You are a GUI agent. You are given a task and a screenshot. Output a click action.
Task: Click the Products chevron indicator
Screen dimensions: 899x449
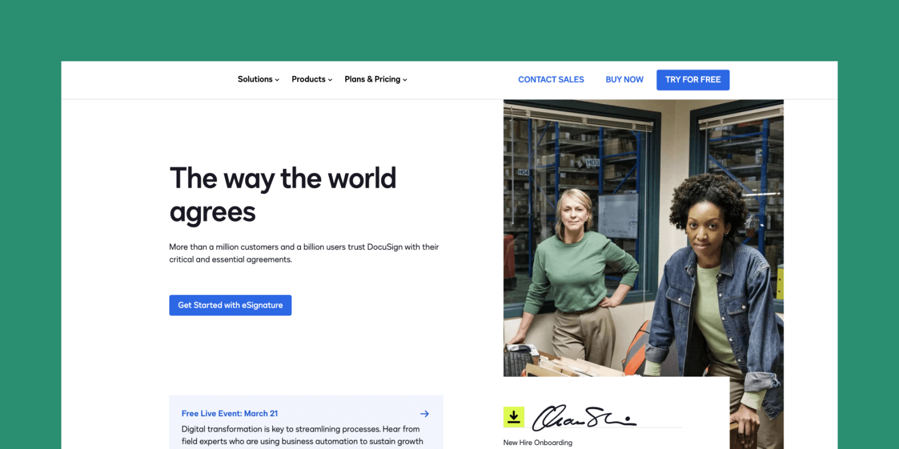pyautogui.click(x=330, y=80)
